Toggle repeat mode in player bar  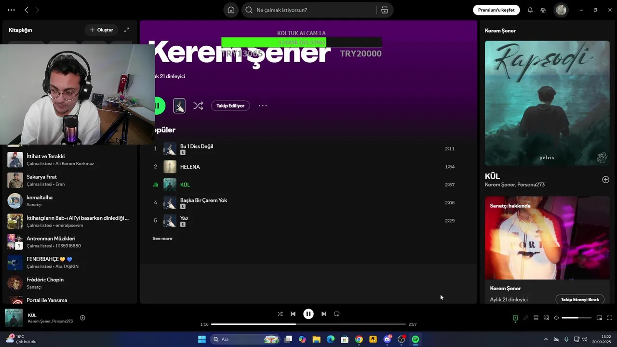[337, 314]
